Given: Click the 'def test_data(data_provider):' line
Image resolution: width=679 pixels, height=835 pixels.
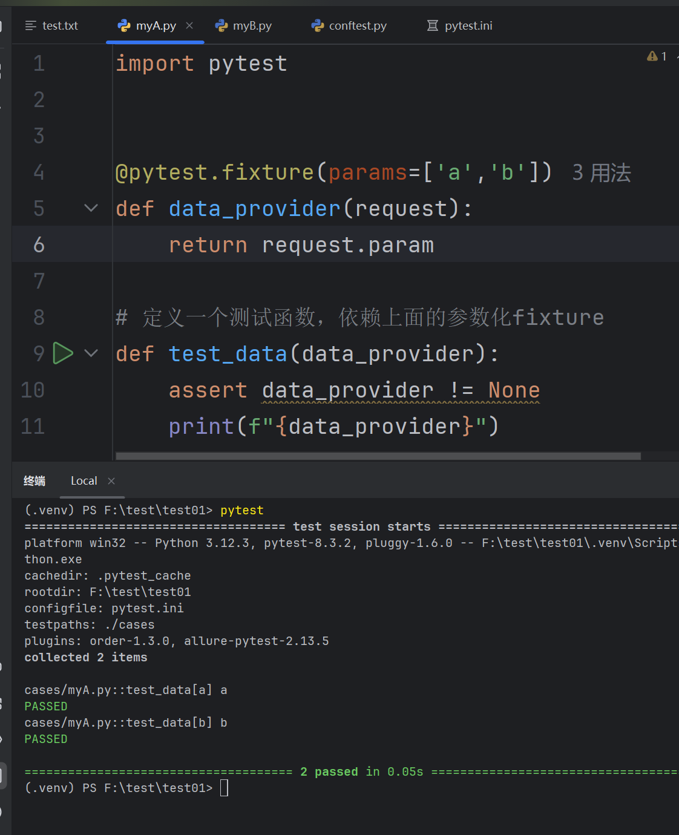Looking at the screenshot, I should click(307, 354).
